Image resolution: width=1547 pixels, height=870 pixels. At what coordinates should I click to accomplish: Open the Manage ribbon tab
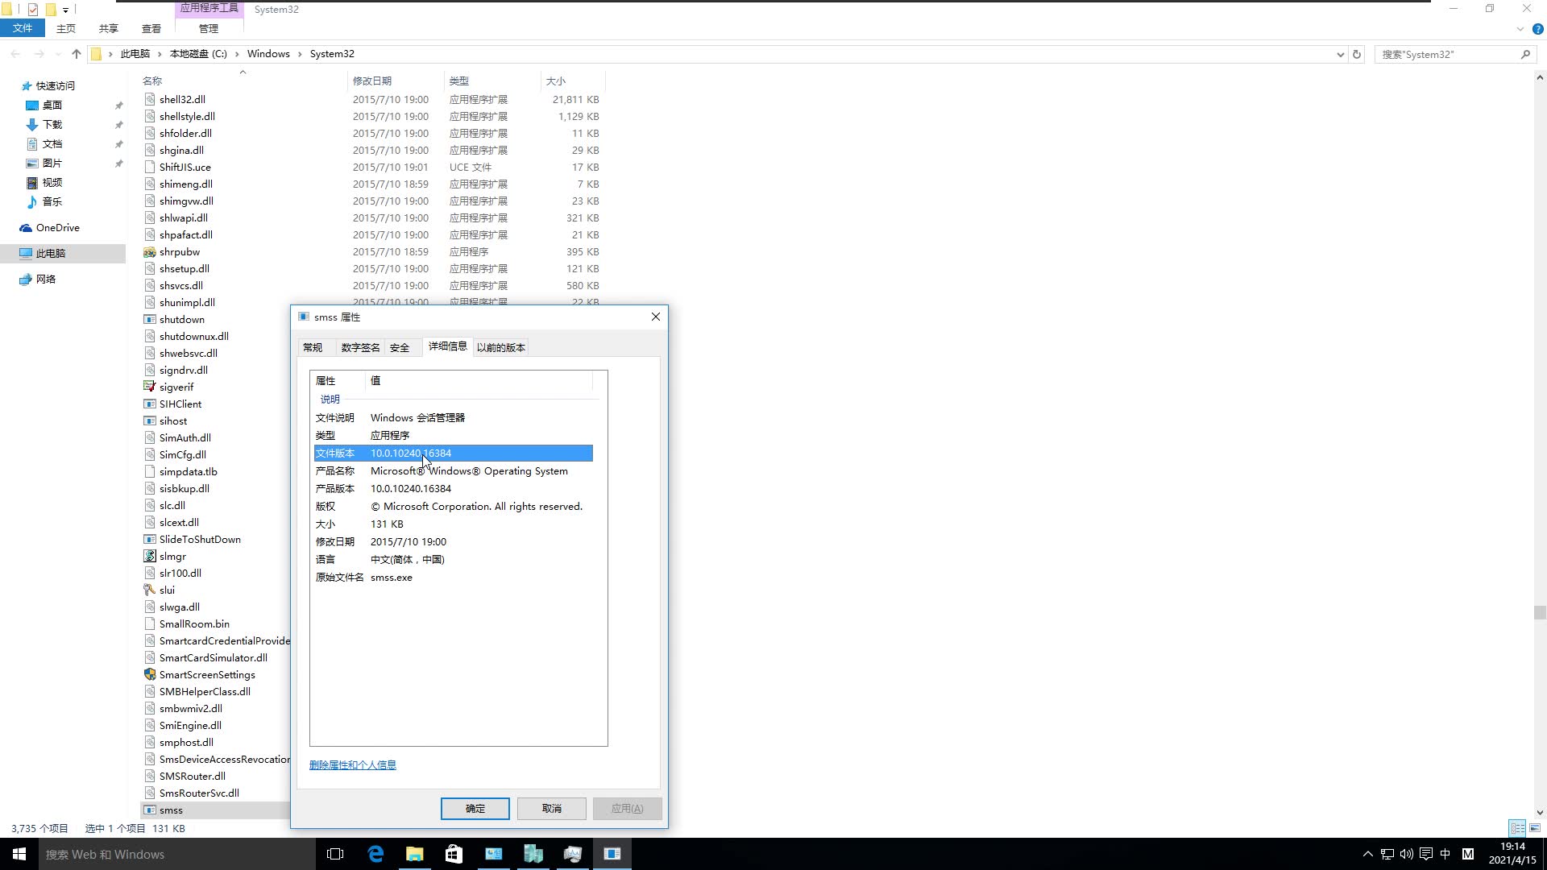point(209,28)
